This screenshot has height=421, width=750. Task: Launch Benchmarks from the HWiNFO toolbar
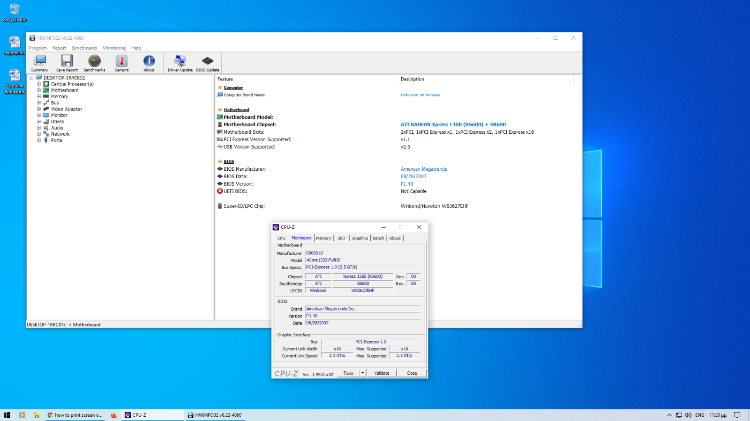pos(94,63)
